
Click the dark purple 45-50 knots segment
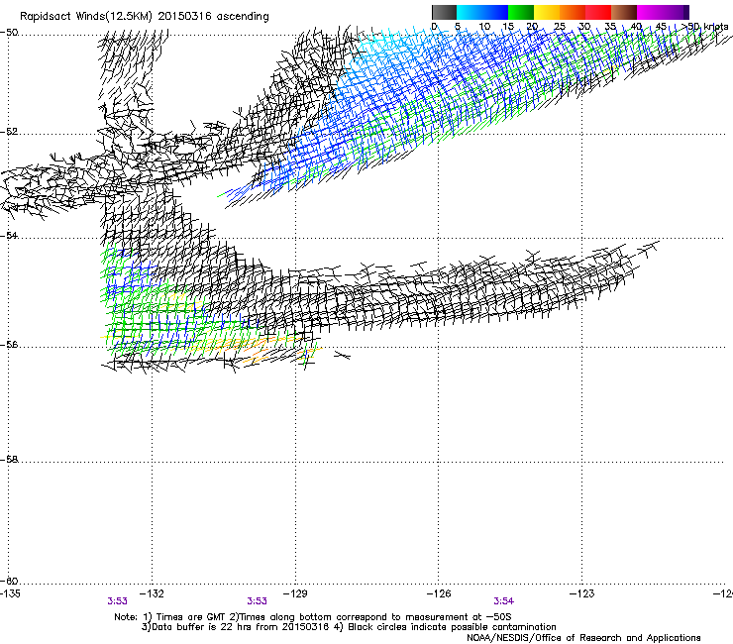tap(676, 12)
